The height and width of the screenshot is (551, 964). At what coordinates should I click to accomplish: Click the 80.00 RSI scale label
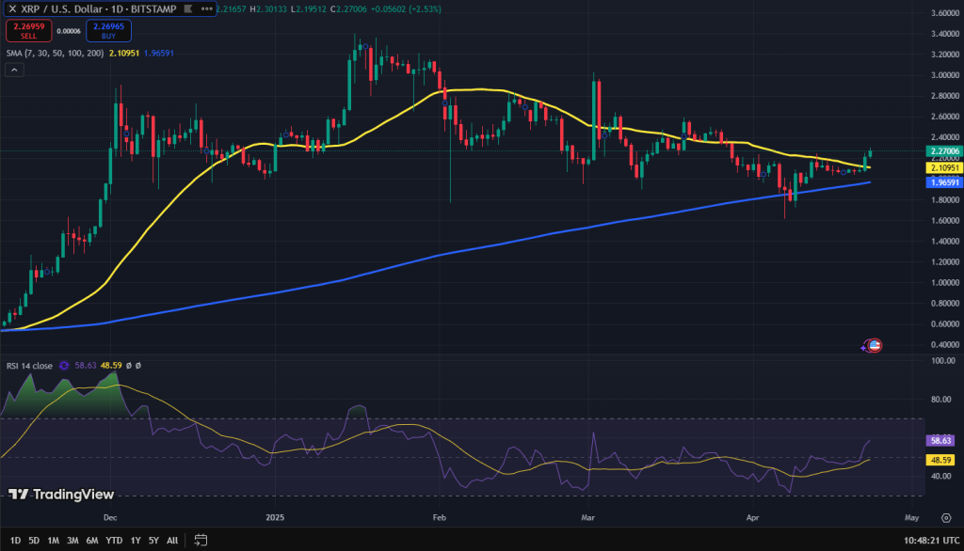[940, 400]
